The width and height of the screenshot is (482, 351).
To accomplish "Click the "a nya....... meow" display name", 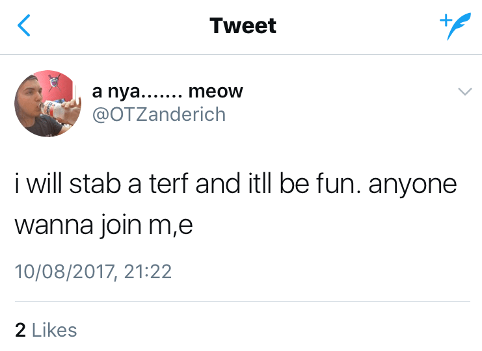I will coord(168,92).
